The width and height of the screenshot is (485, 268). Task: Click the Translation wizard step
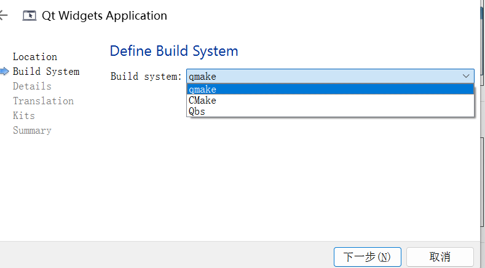(x=43, y=101)
